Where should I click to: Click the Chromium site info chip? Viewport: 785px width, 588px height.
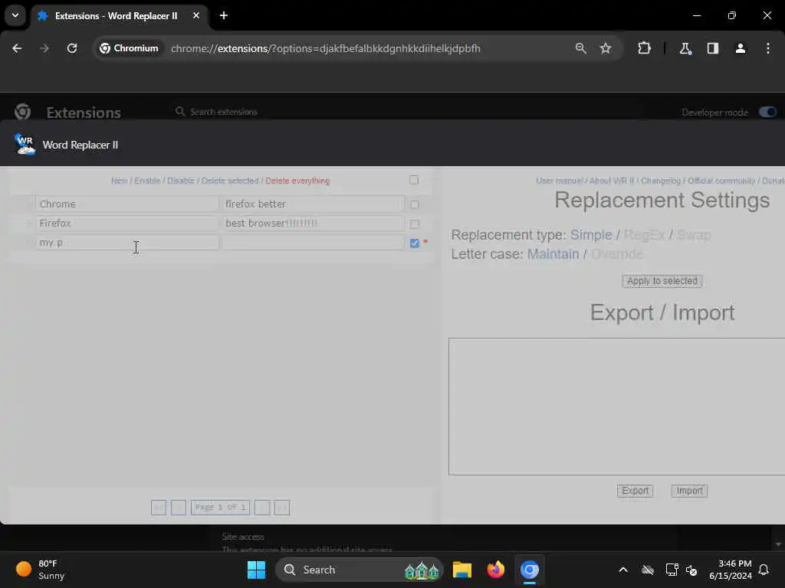(x=129, y=48)
